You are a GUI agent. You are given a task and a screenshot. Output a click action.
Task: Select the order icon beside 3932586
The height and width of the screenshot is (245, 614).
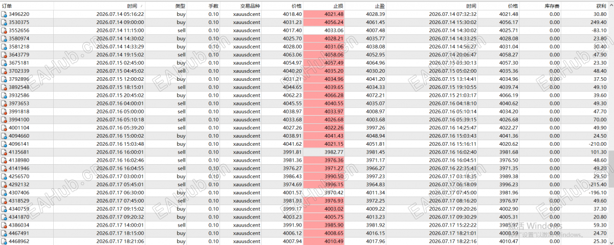pos(5,95)
